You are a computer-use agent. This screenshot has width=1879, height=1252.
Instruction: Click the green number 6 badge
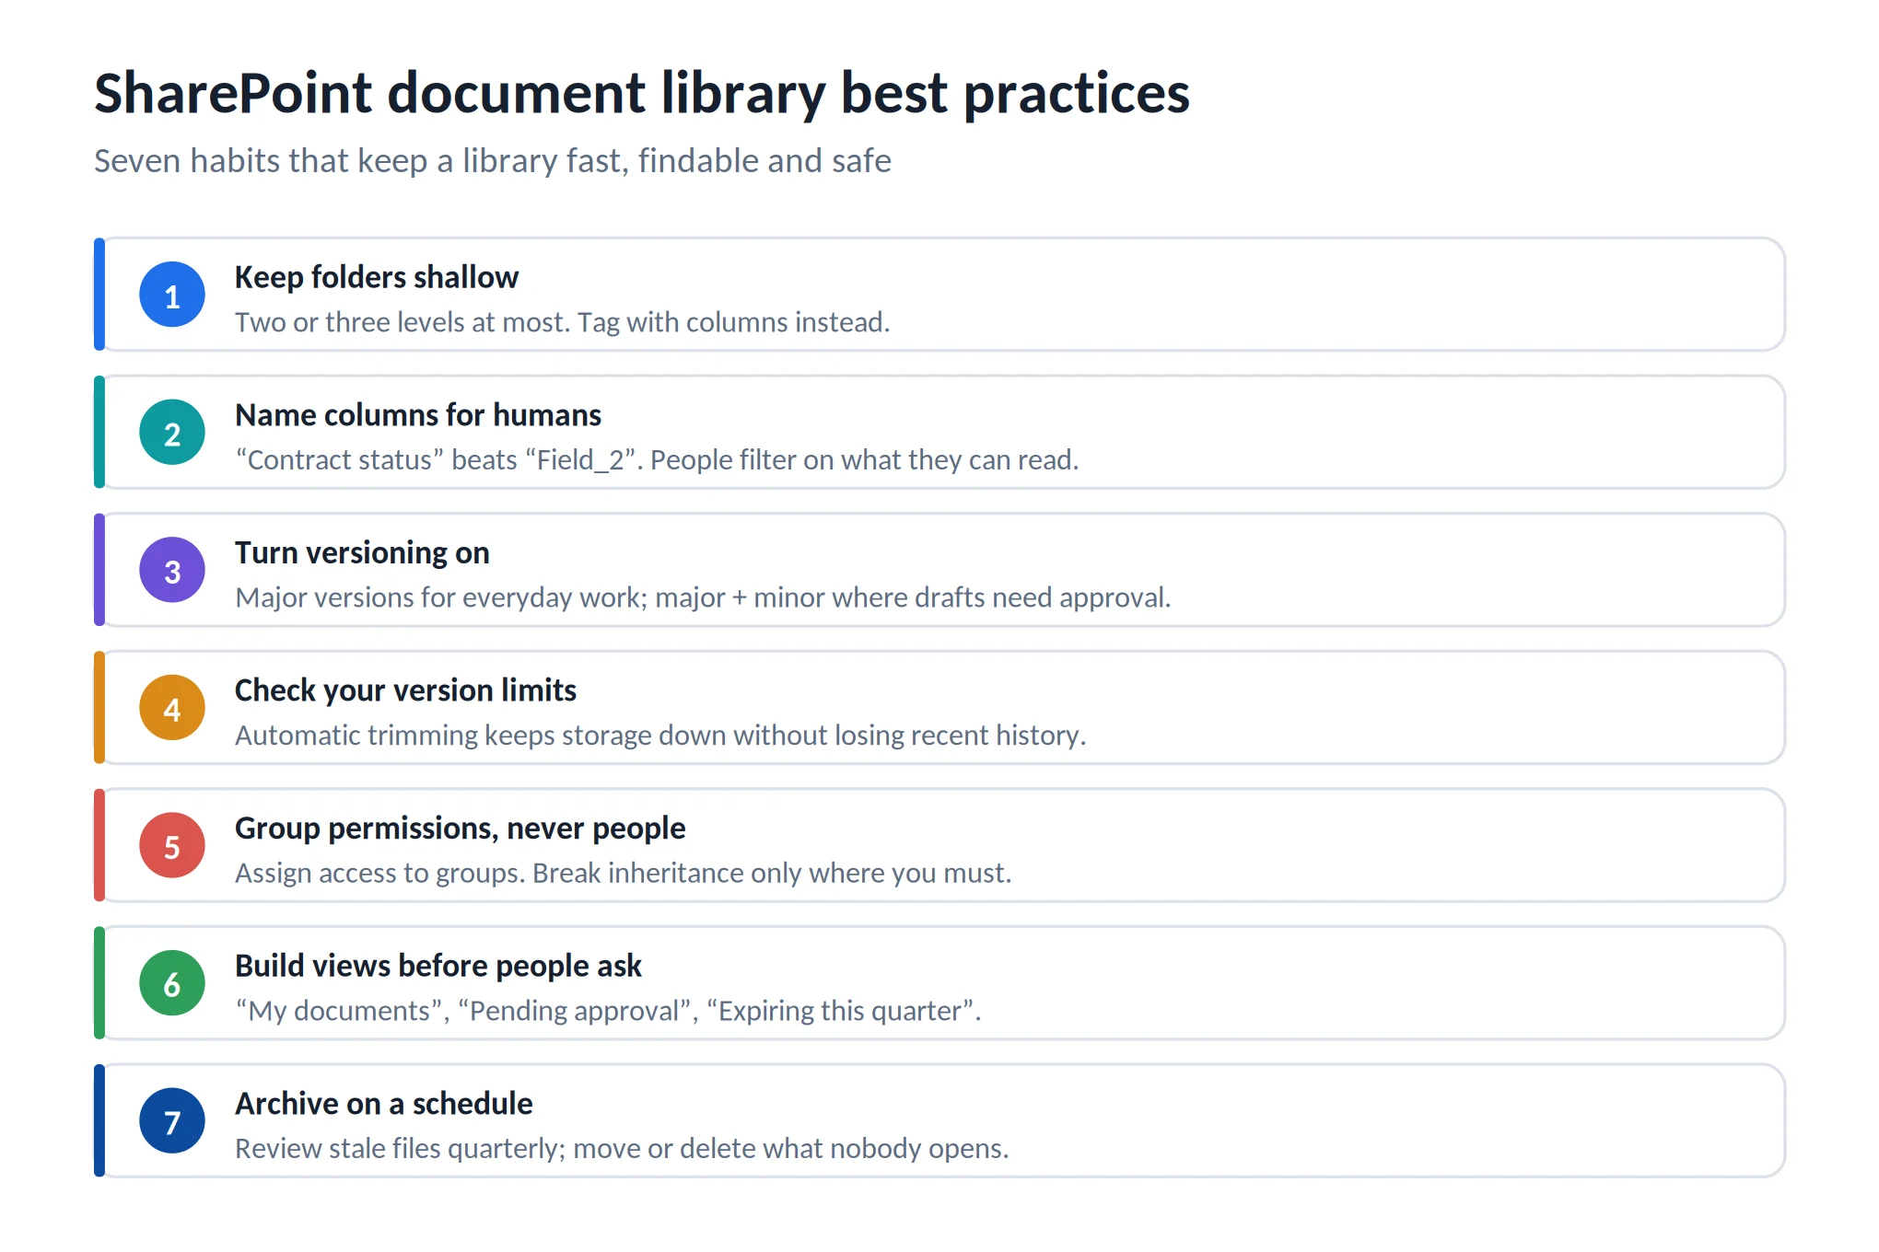[x=172, y=983]
